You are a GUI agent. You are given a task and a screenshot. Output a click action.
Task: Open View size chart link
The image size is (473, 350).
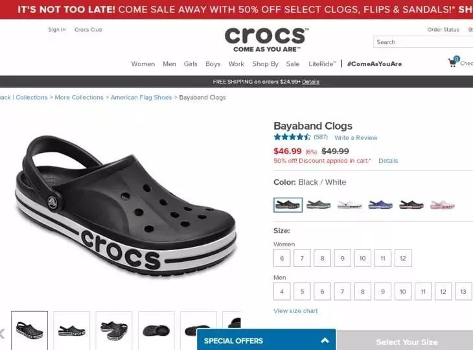pos(295,310)
